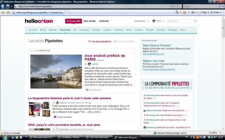
Task: Open the MES AMIES tab
Action: [x=89, y=21]
